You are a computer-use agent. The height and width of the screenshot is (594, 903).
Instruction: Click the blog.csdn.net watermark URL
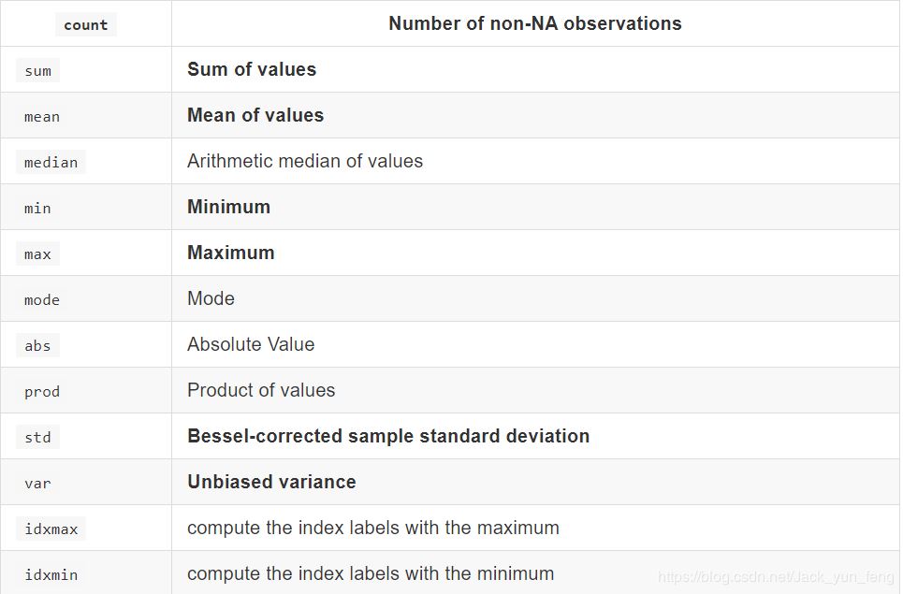[775, 577]
